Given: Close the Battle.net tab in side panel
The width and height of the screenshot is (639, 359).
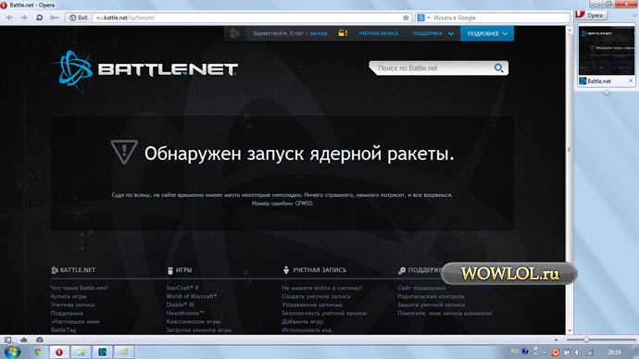Looking at the screenshot, I should [x=631, y=81].
